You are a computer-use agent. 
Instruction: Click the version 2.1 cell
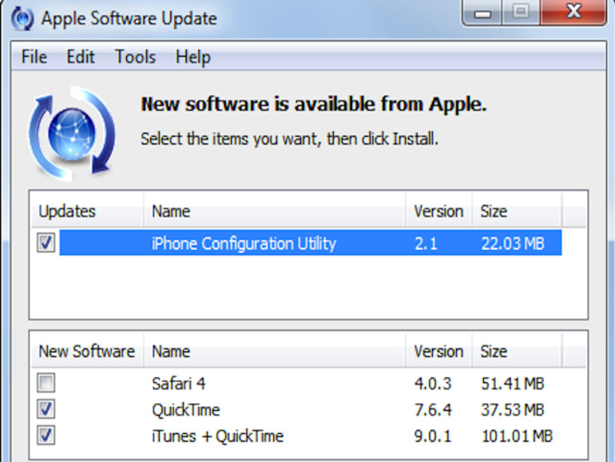pos(426,243)
